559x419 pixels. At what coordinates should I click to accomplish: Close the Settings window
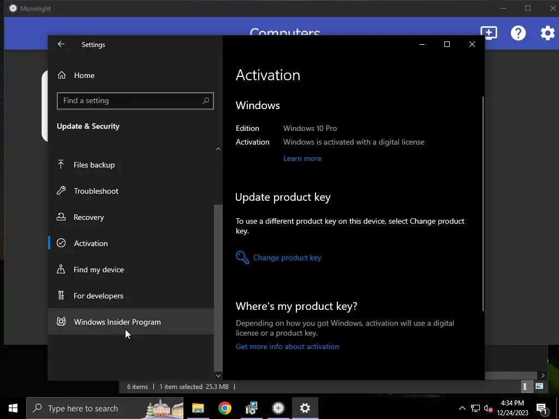click(x=472, y=44)
